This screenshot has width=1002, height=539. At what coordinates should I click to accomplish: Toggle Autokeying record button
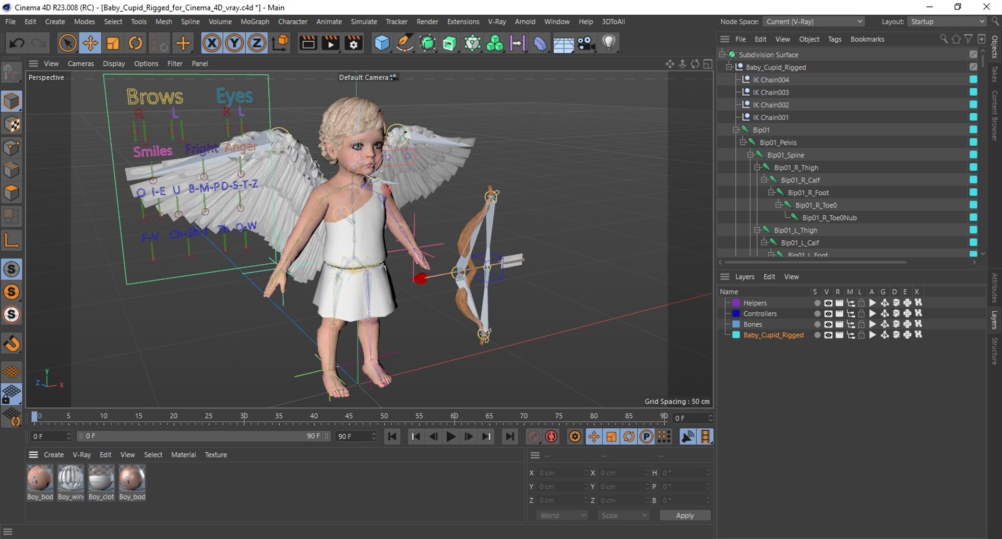pyautogui.click(x=551, y=437)
